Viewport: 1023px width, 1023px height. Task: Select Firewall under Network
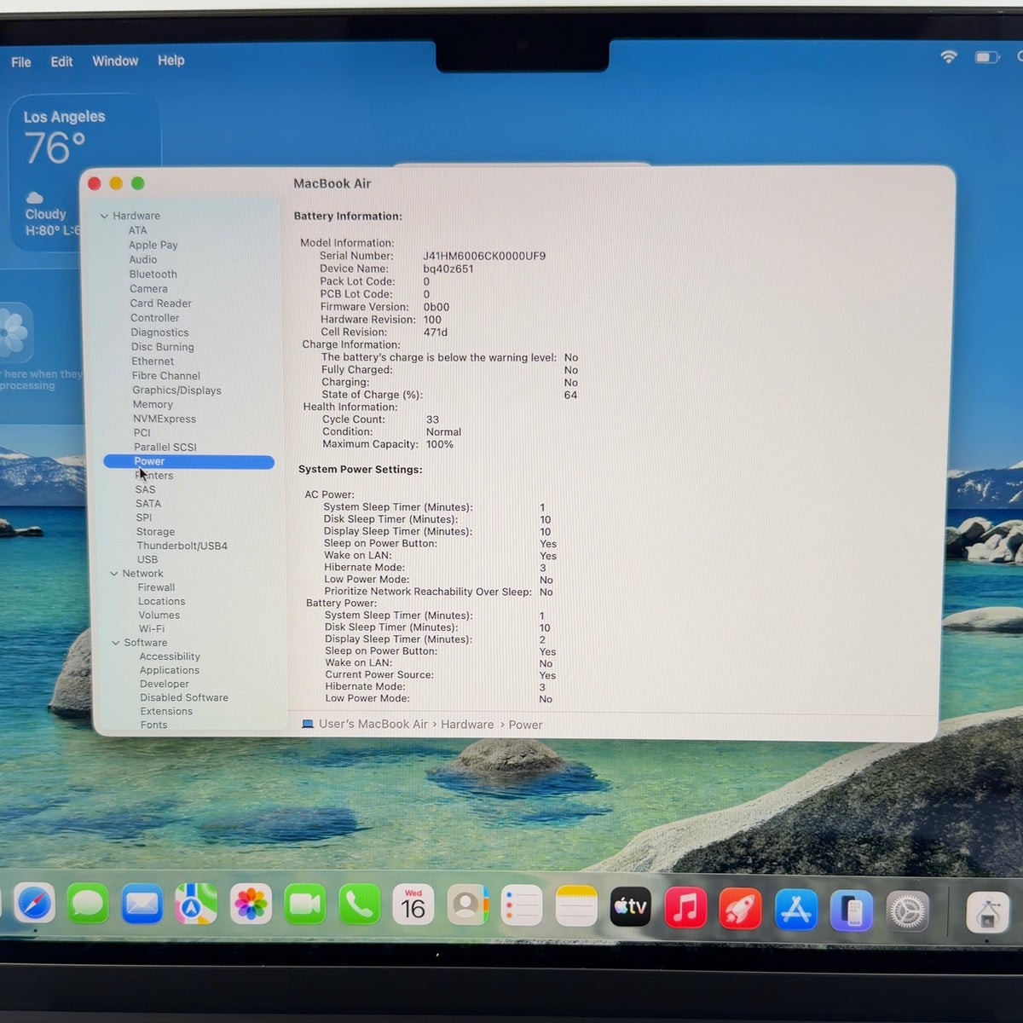(157, 587)
